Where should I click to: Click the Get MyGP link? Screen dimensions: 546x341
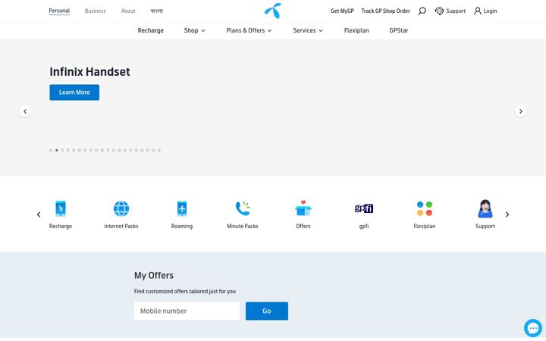coord(342,11)
